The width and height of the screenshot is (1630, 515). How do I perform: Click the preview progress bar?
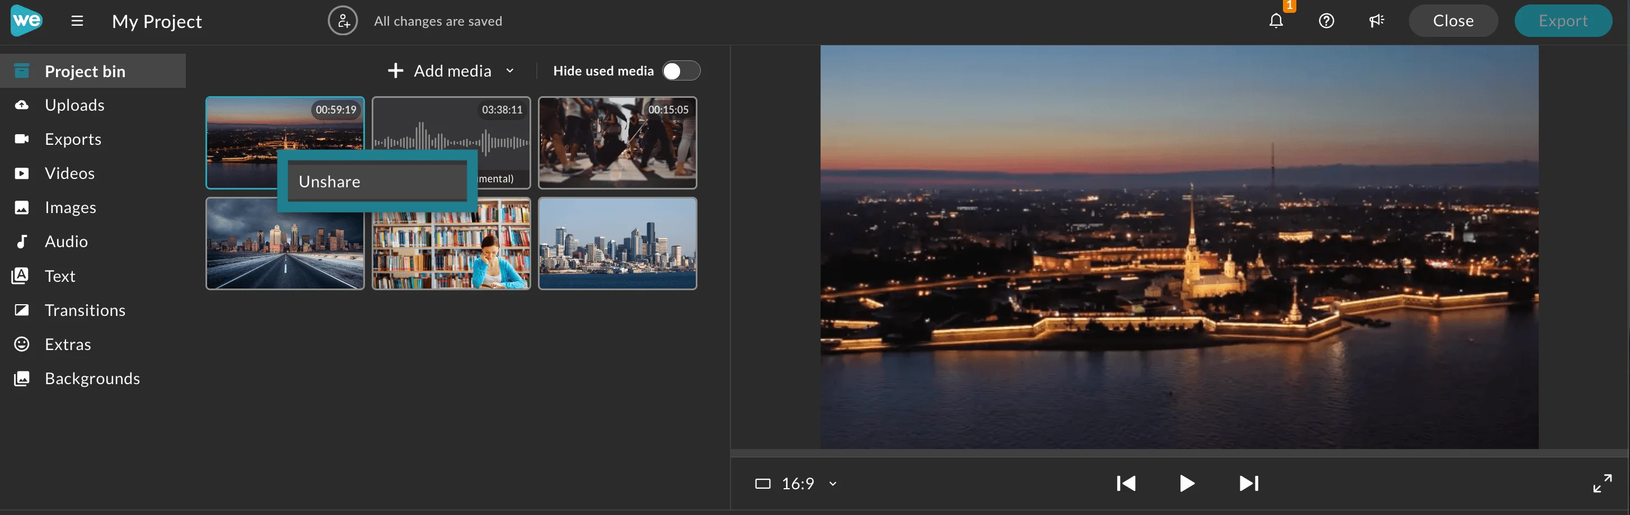(1179, 453)
